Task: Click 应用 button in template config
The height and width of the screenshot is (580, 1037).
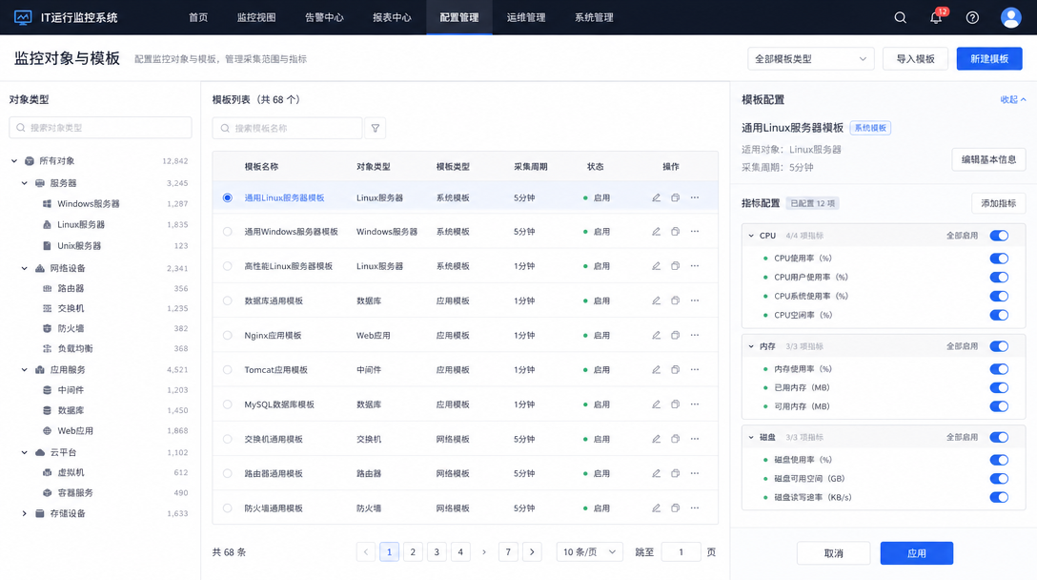Action: pyautogui.click(x=917, y=553)
